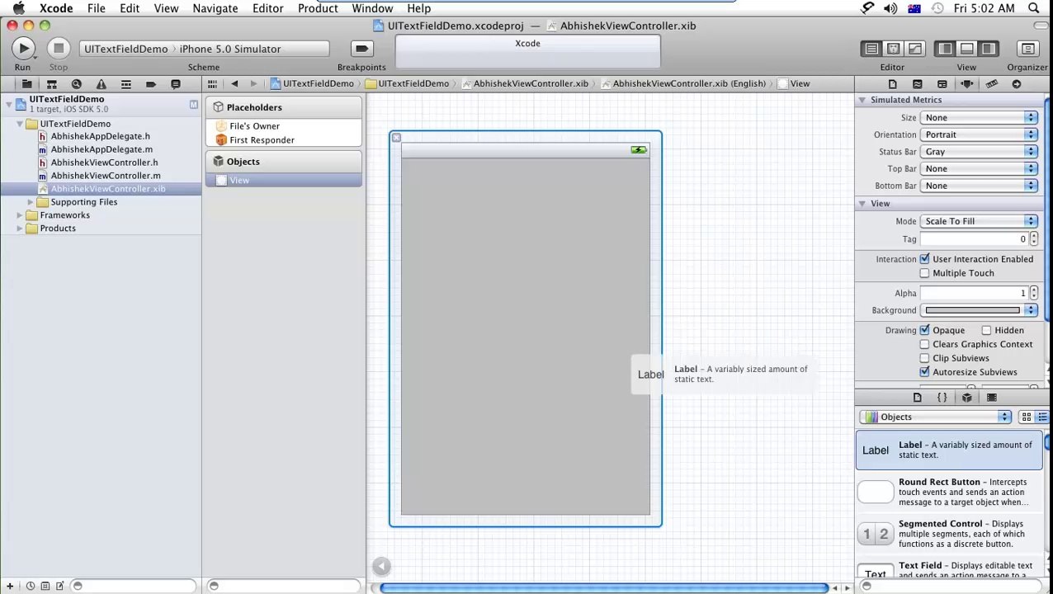
Task: Uncheck User Interaction Enabled
Action: click(x=924, y=259)
